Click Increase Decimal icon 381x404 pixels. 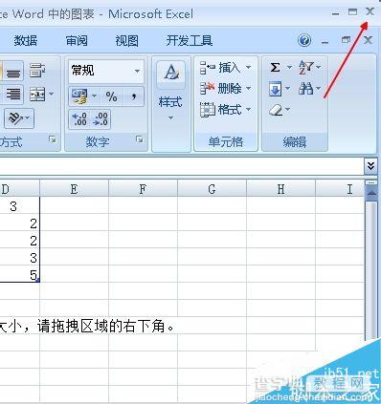click(x=79, y=118)
